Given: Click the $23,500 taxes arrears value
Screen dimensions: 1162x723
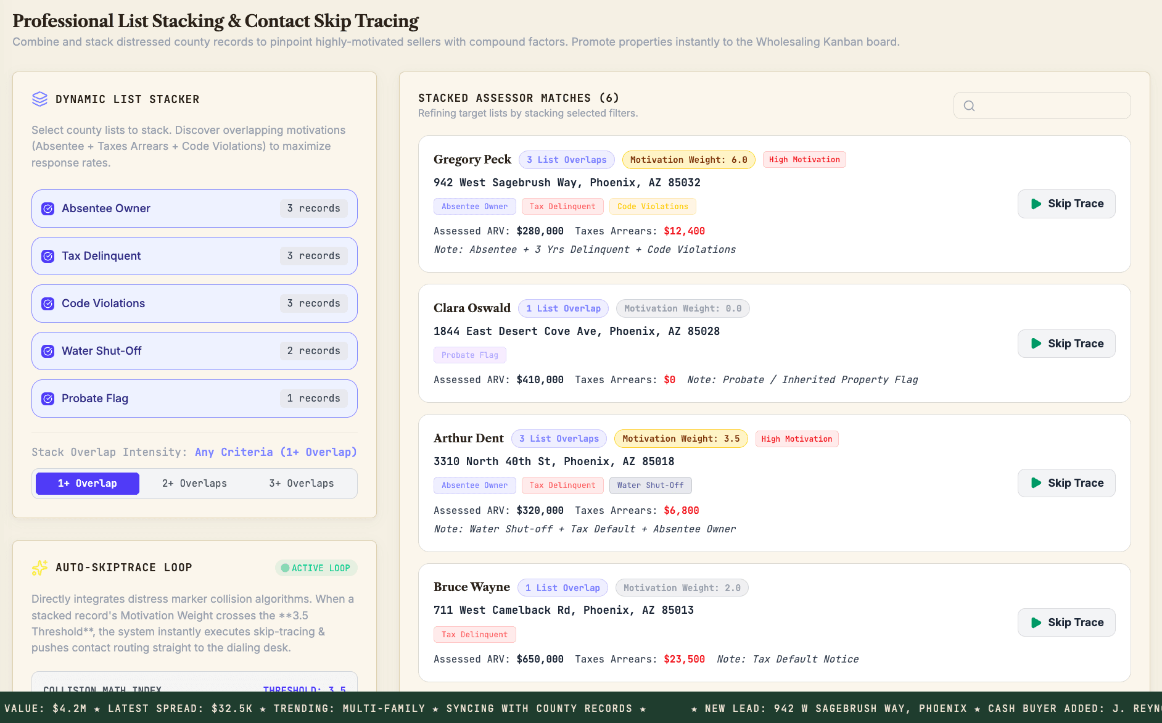Looking at the screenshot, I should click(x=684, y=659).
